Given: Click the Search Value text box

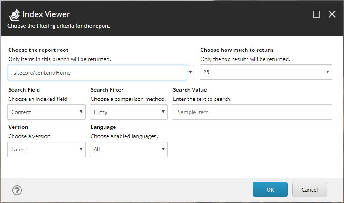Looking at the screenshot, I should (x=252, y=112).
